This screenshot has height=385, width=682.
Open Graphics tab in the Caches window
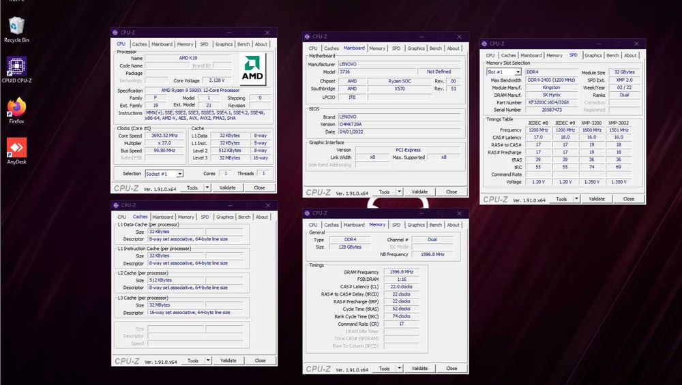[x=225, y=217]
